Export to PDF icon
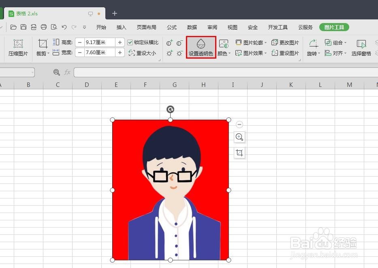This screenshot has width=378, height=268. 34,27
